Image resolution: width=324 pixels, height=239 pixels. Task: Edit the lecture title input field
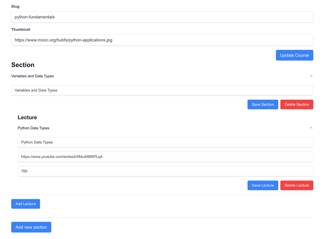(165, 142)
